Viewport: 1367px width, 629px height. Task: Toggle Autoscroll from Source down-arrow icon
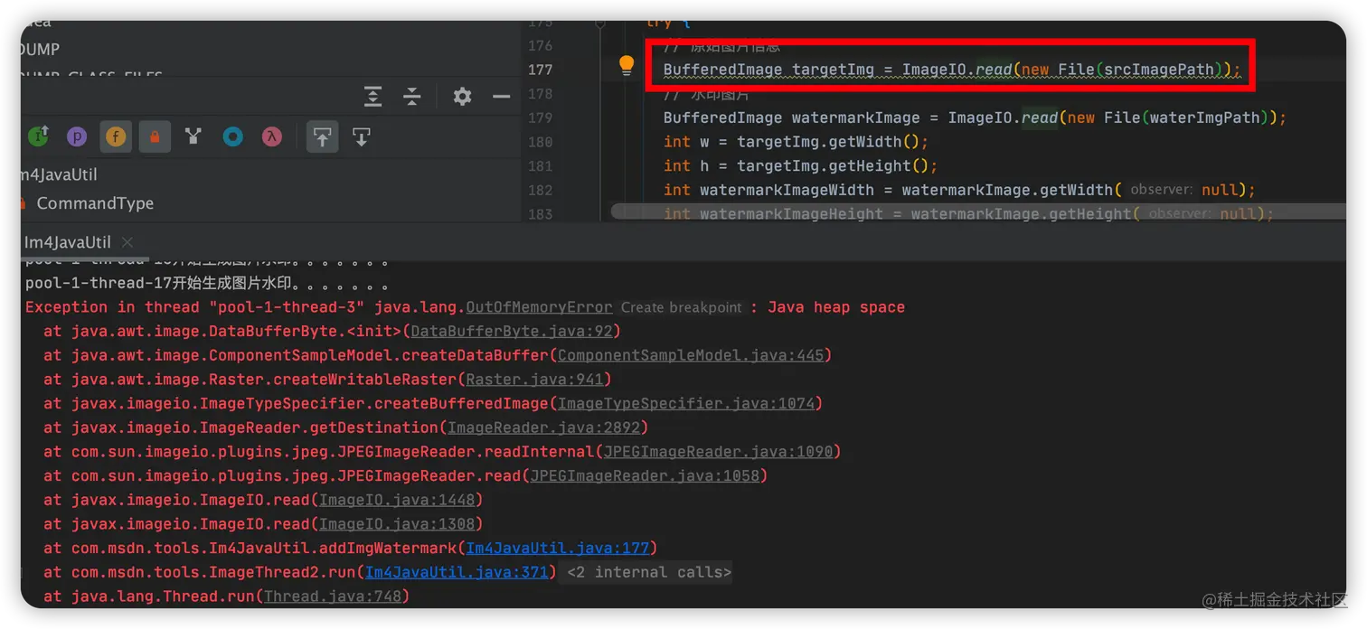361,136
